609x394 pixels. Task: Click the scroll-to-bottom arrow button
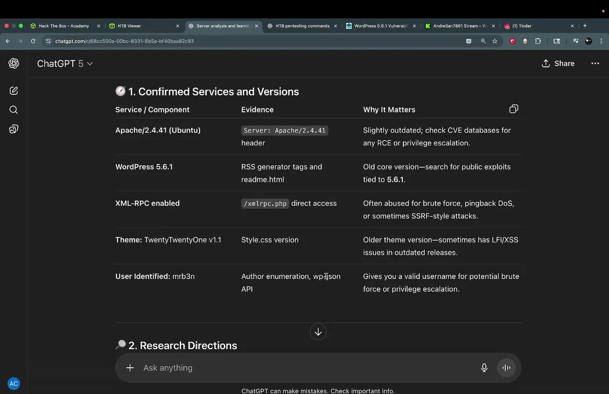(x=318, y=332)
